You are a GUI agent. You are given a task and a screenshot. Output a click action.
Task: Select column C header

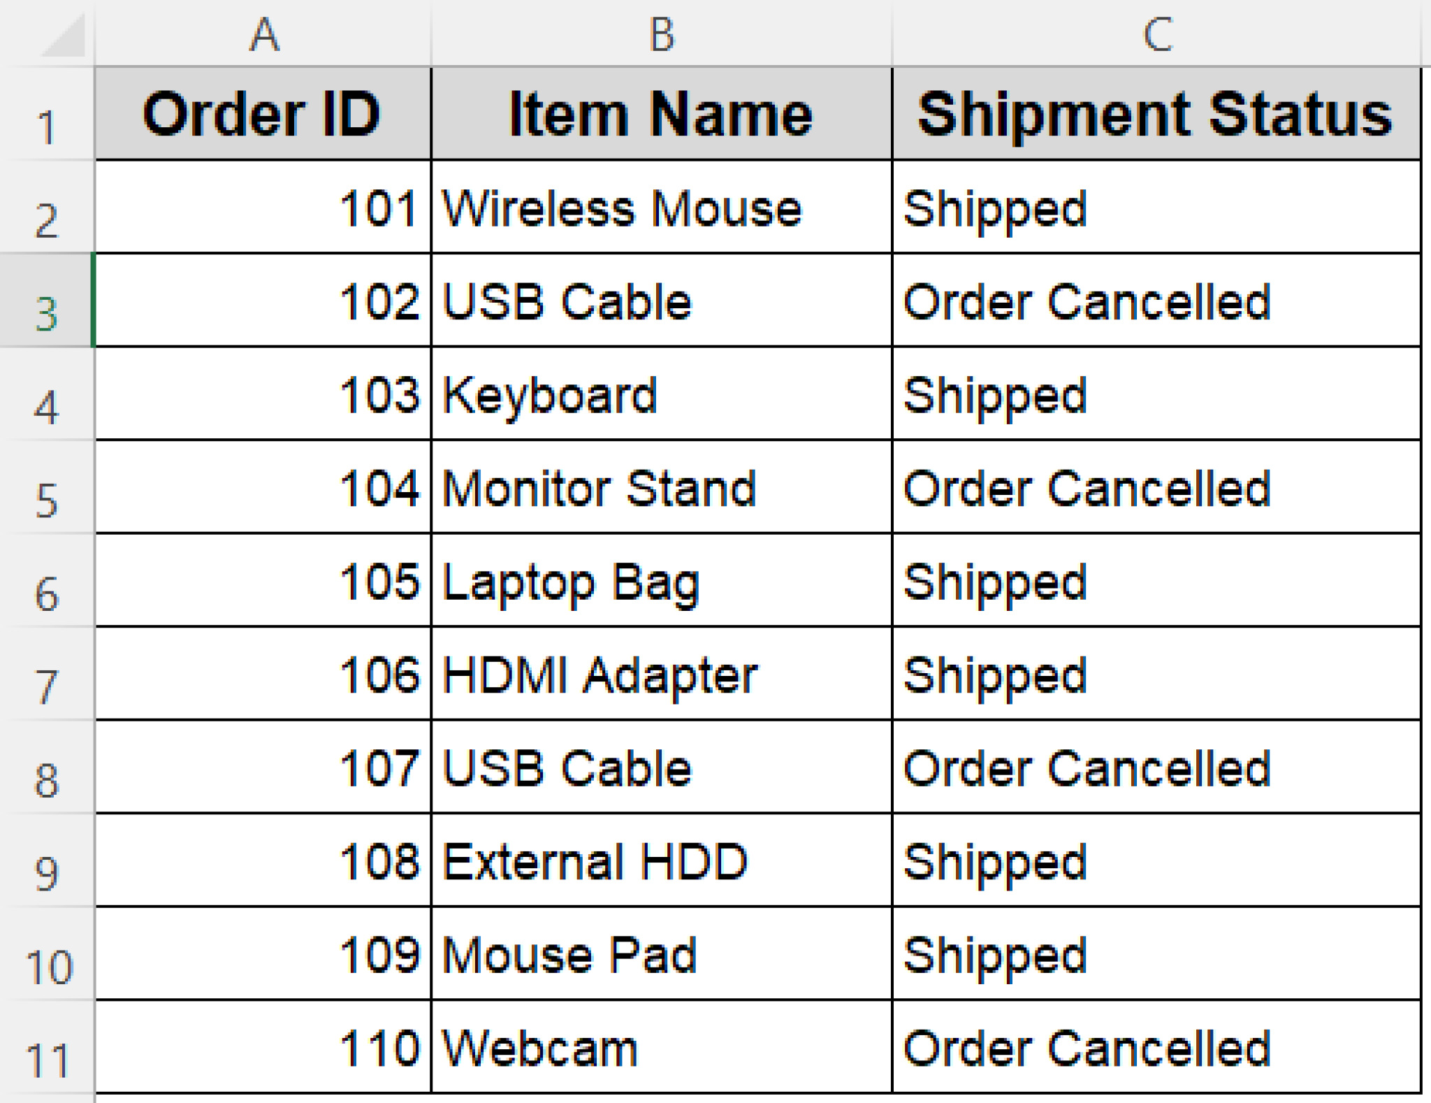click(x=1156, y=34)
